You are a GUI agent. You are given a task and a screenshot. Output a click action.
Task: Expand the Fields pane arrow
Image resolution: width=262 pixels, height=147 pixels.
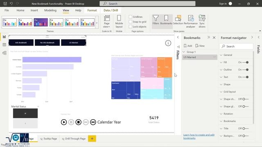[259, 37]
